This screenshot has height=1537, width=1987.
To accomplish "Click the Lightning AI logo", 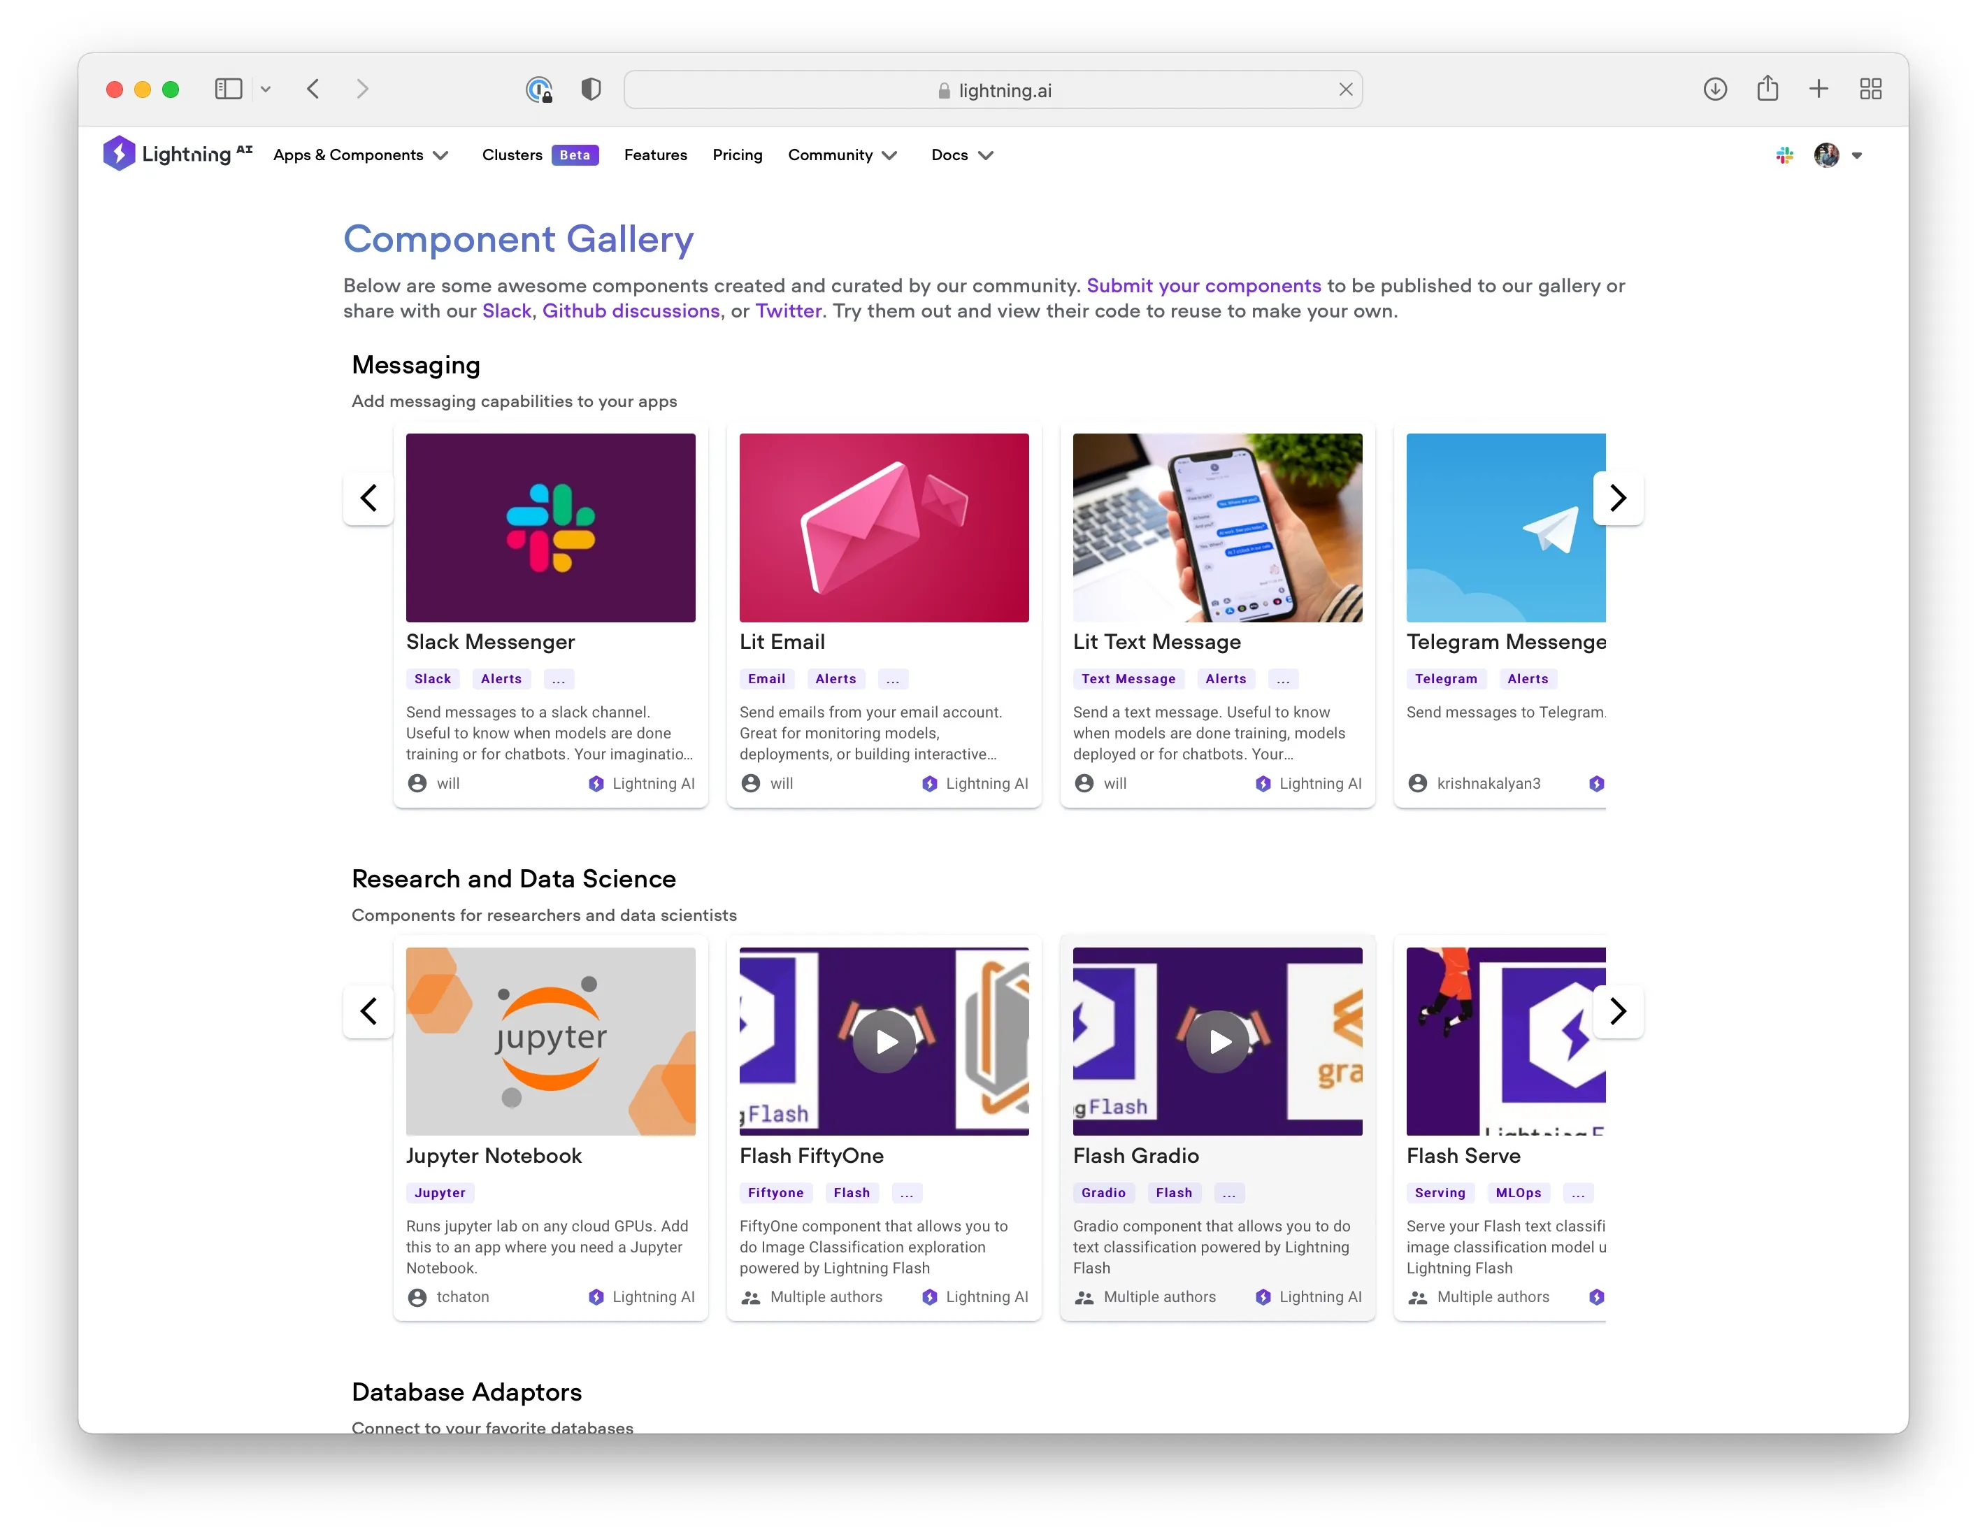I will coord(178,155).
